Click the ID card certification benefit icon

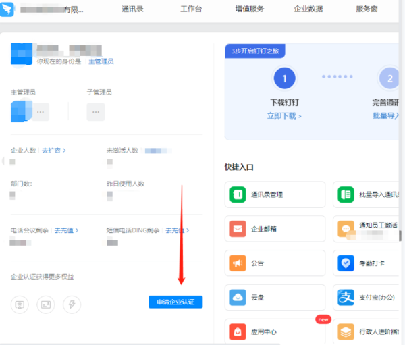click(x=46, y=304)
